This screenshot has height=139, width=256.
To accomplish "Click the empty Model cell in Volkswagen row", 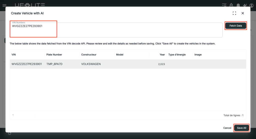I will (131, 64).
